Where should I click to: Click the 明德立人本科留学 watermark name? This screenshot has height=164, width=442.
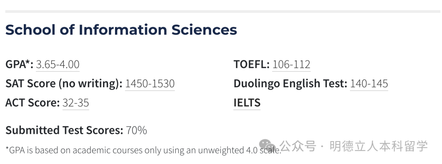[379, 146]
